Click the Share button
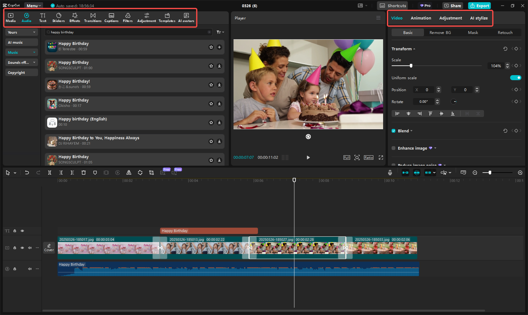 [453, 6]
